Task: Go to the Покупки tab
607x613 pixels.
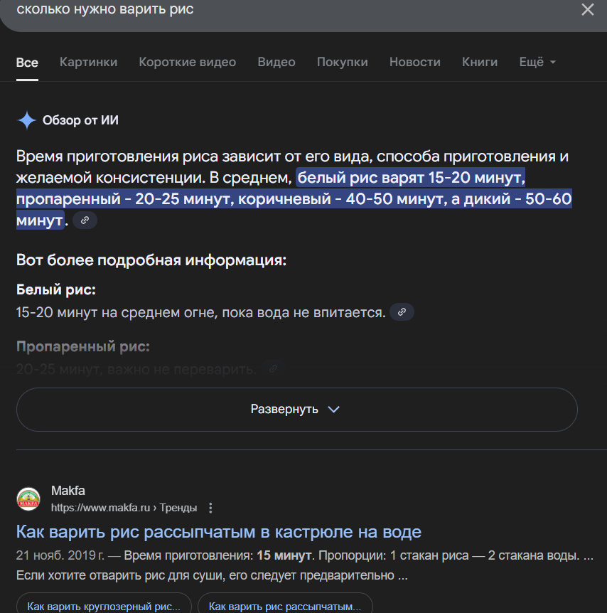Action: coord(342,62)
